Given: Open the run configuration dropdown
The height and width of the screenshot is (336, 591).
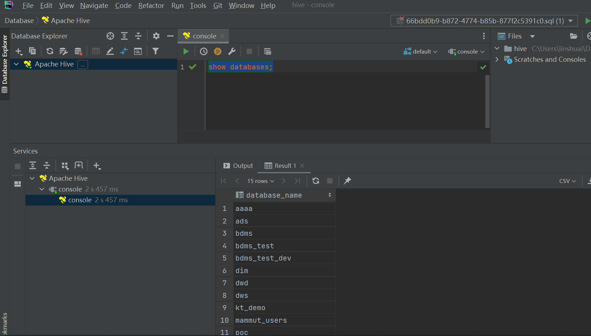Looking at the screenshot, I should (x=484, y=21).
